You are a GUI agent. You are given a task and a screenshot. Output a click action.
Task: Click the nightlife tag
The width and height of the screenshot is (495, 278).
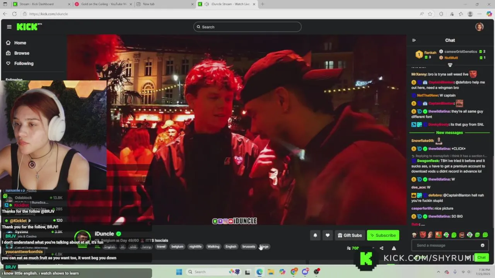tap(195, 246)
